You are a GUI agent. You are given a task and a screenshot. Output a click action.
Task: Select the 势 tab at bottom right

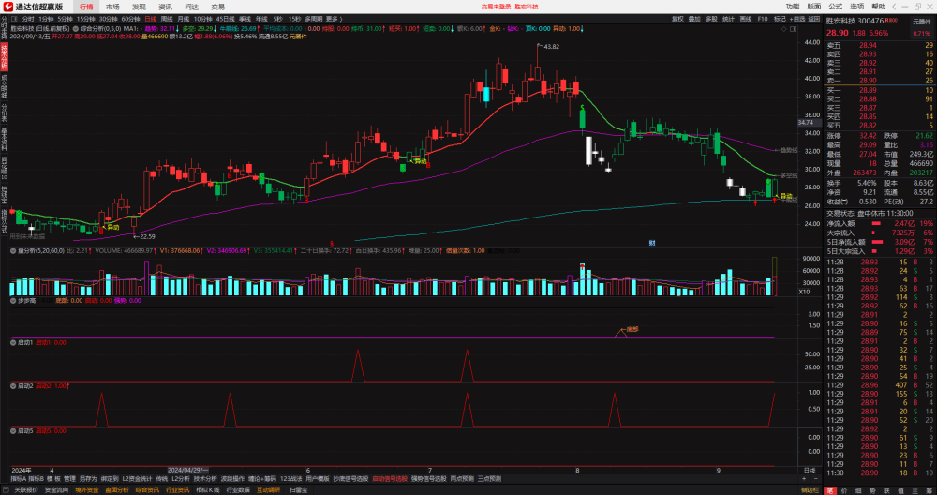(870, 490)
